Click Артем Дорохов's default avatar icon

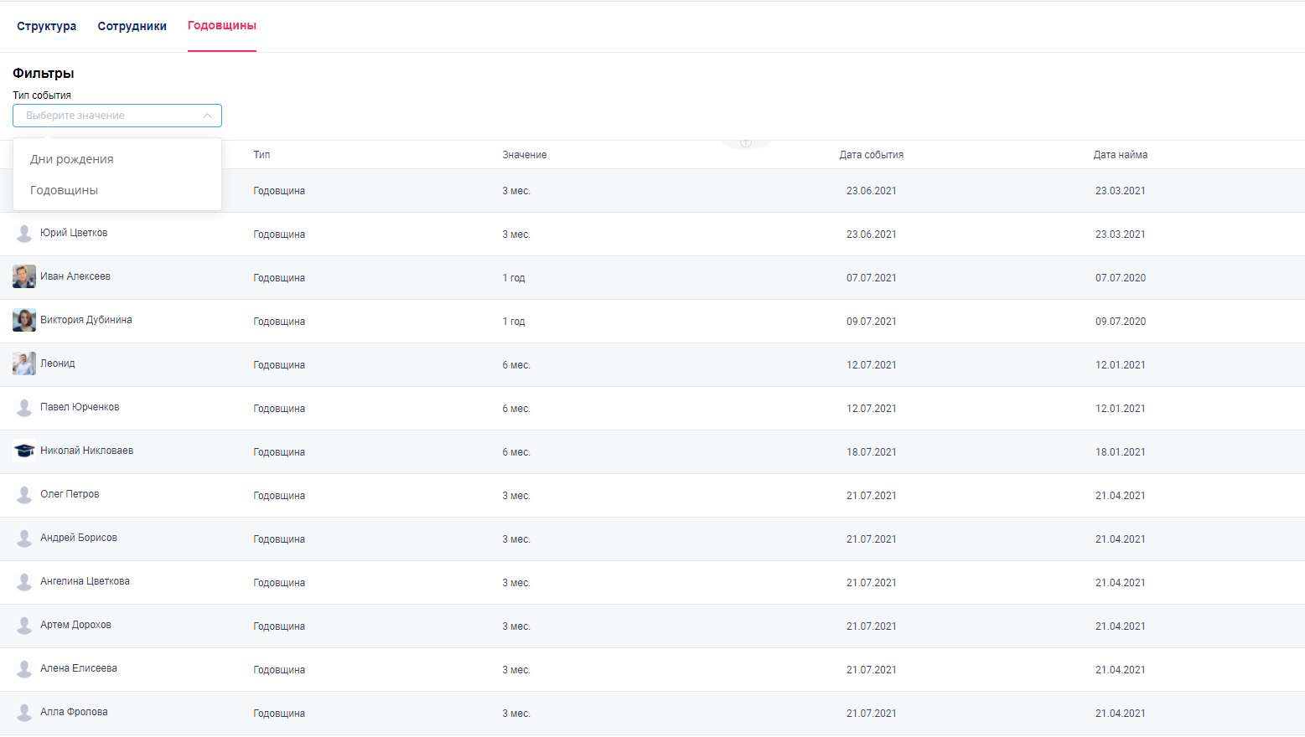[x=24, y=626]
